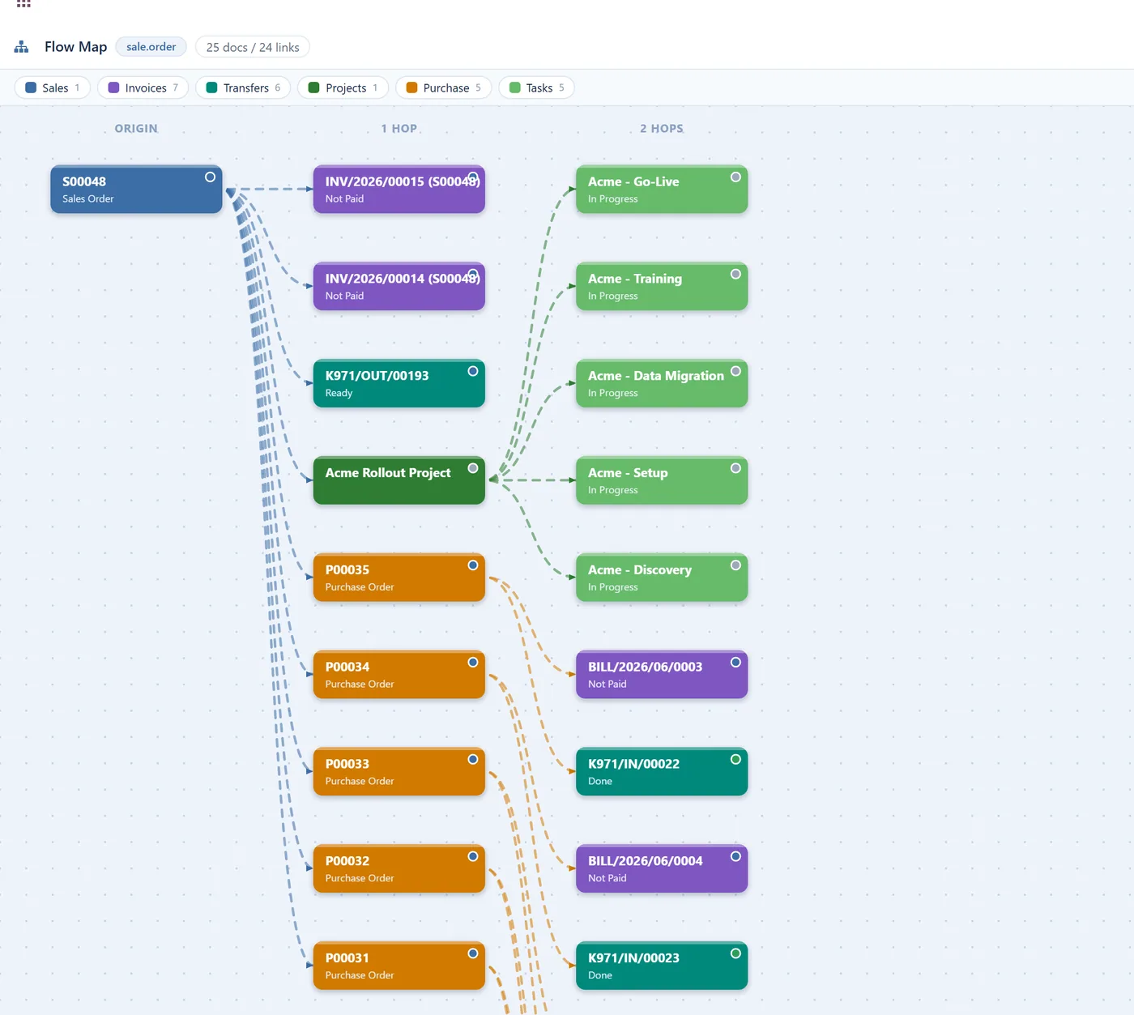This screenshot has width=1134, height=1015.
Task: Click circle icon on P00034 node
Action: [x=473, y=662]
